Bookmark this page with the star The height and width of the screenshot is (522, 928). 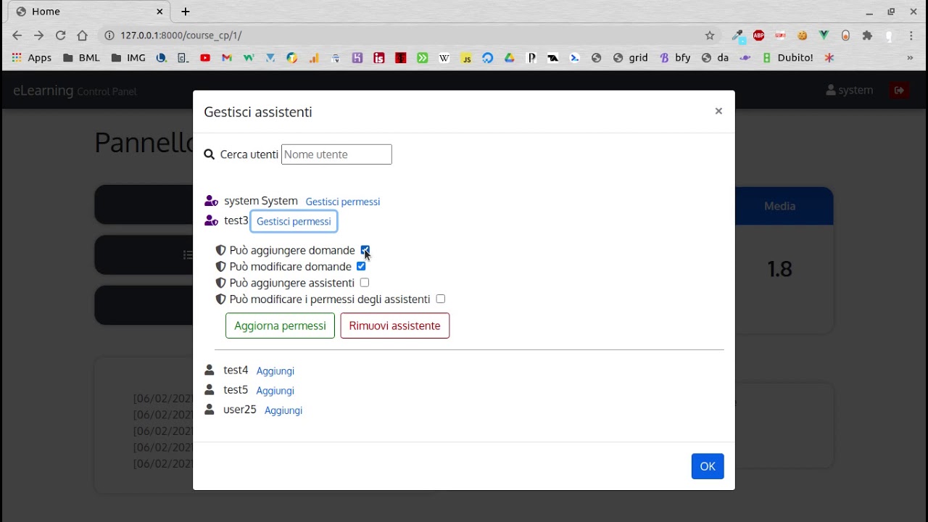pos(710,36)
